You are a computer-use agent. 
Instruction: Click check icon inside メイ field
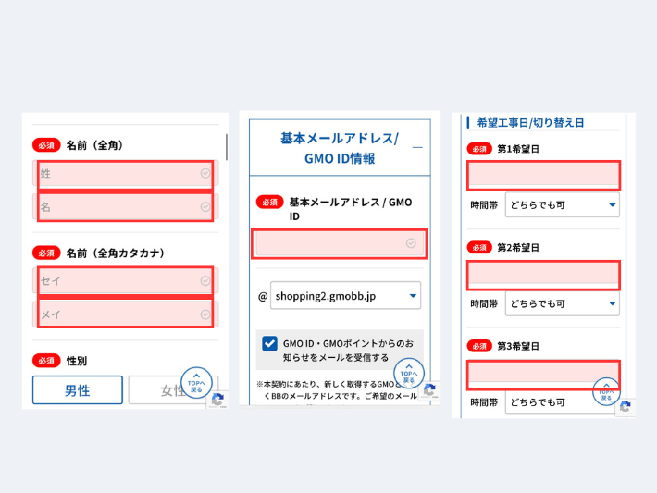point(205,314)
